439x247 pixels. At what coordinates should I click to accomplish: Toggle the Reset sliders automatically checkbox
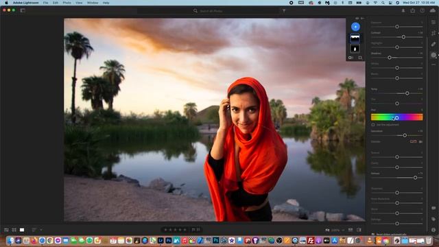(373, 235)
